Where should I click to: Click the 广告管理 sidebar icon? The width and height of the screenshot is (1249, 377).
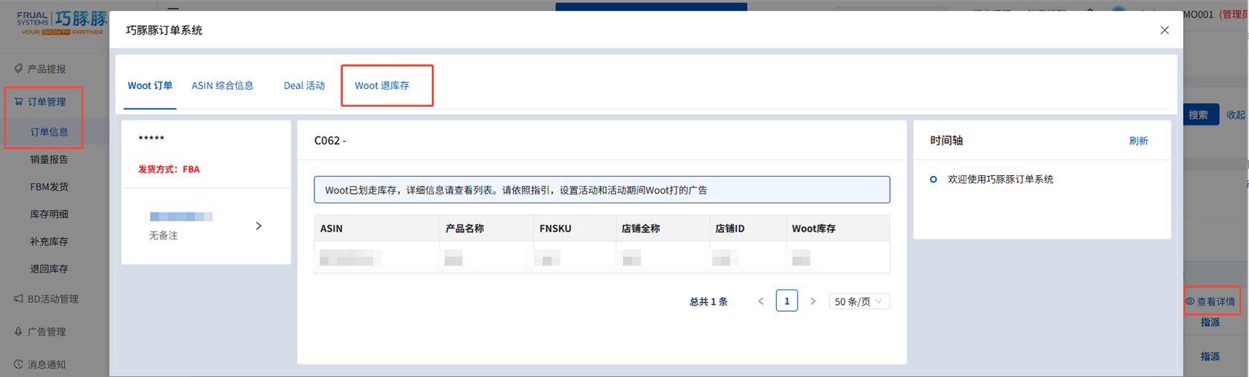[19, 332]
